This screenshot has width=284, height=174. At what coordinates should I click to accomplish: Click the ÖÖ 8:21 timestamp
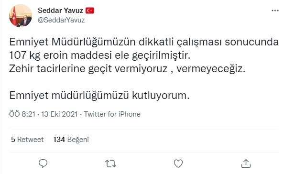click(x=22, y=114)
